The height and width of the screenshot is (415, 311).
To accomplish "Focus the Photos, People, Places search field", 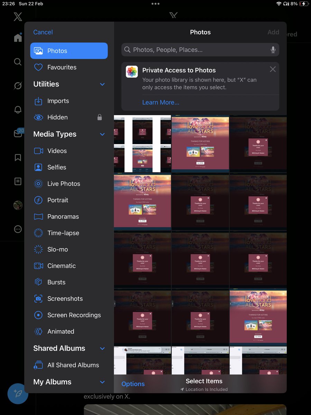I will 200,50.
